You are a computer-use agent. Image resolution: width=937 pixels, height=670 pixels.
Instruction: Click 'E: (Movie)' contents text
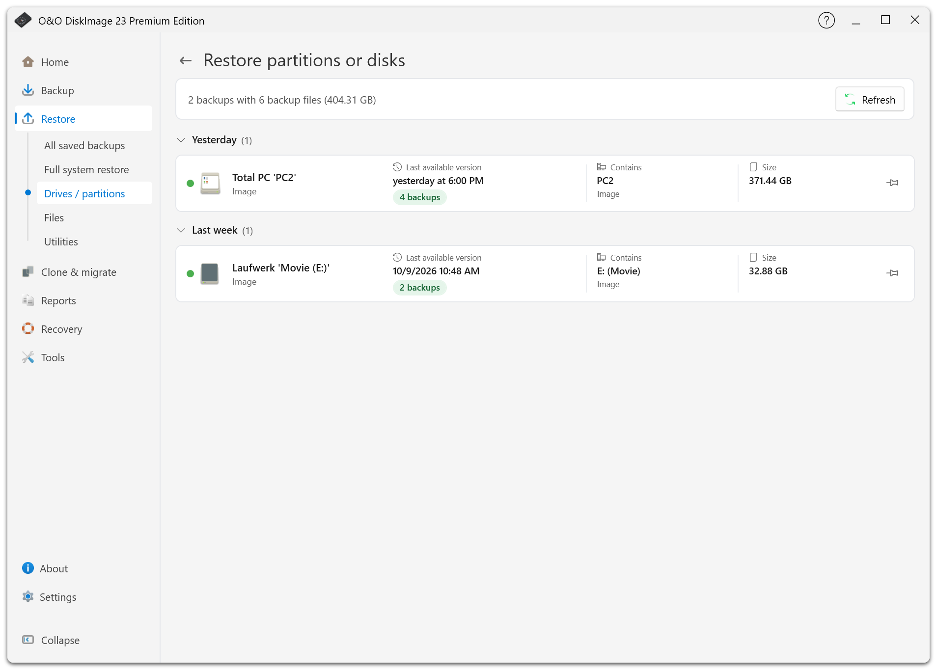point(618,271)
